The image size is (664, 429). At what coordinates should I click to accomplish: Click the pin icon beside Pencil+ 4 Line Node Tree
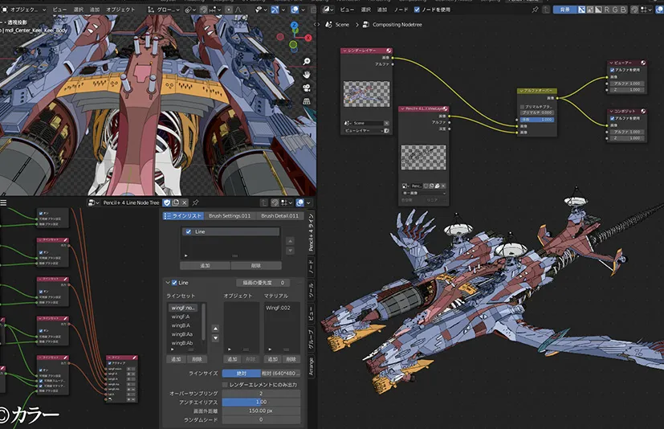[x=195, y=203]
